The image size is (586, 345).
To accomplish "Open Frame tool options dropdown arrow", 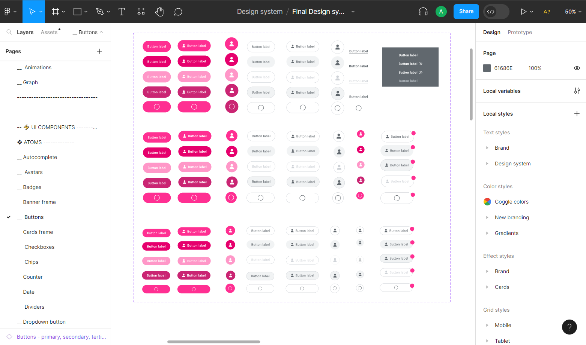I will click(63, 12).
